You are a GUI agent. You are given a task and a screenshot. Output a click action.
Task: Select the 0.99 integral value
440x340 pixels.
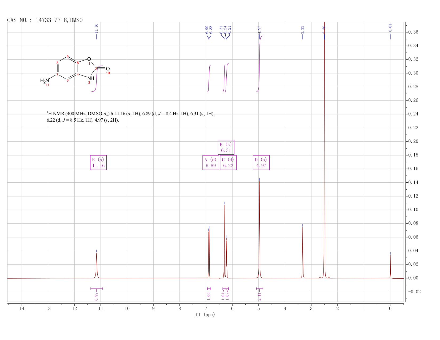pyautogui.click(x=97, y=296)
